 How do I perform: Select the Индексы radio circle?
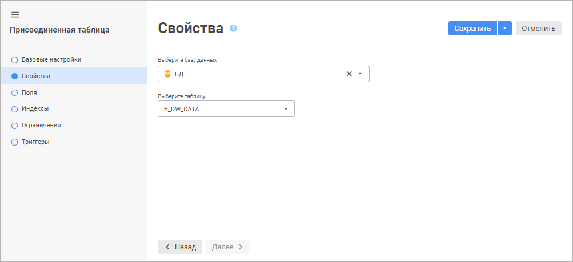click(x=15, y=108)
